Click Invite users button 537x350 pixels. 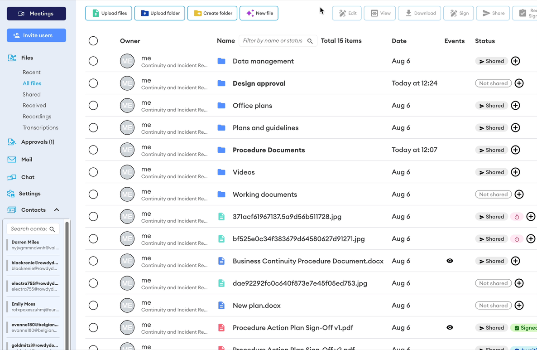(x=36, y=35)
